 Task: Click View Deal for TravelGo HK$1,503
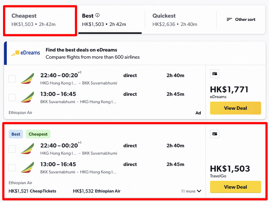pyautogui.click(x=236, y=187)
